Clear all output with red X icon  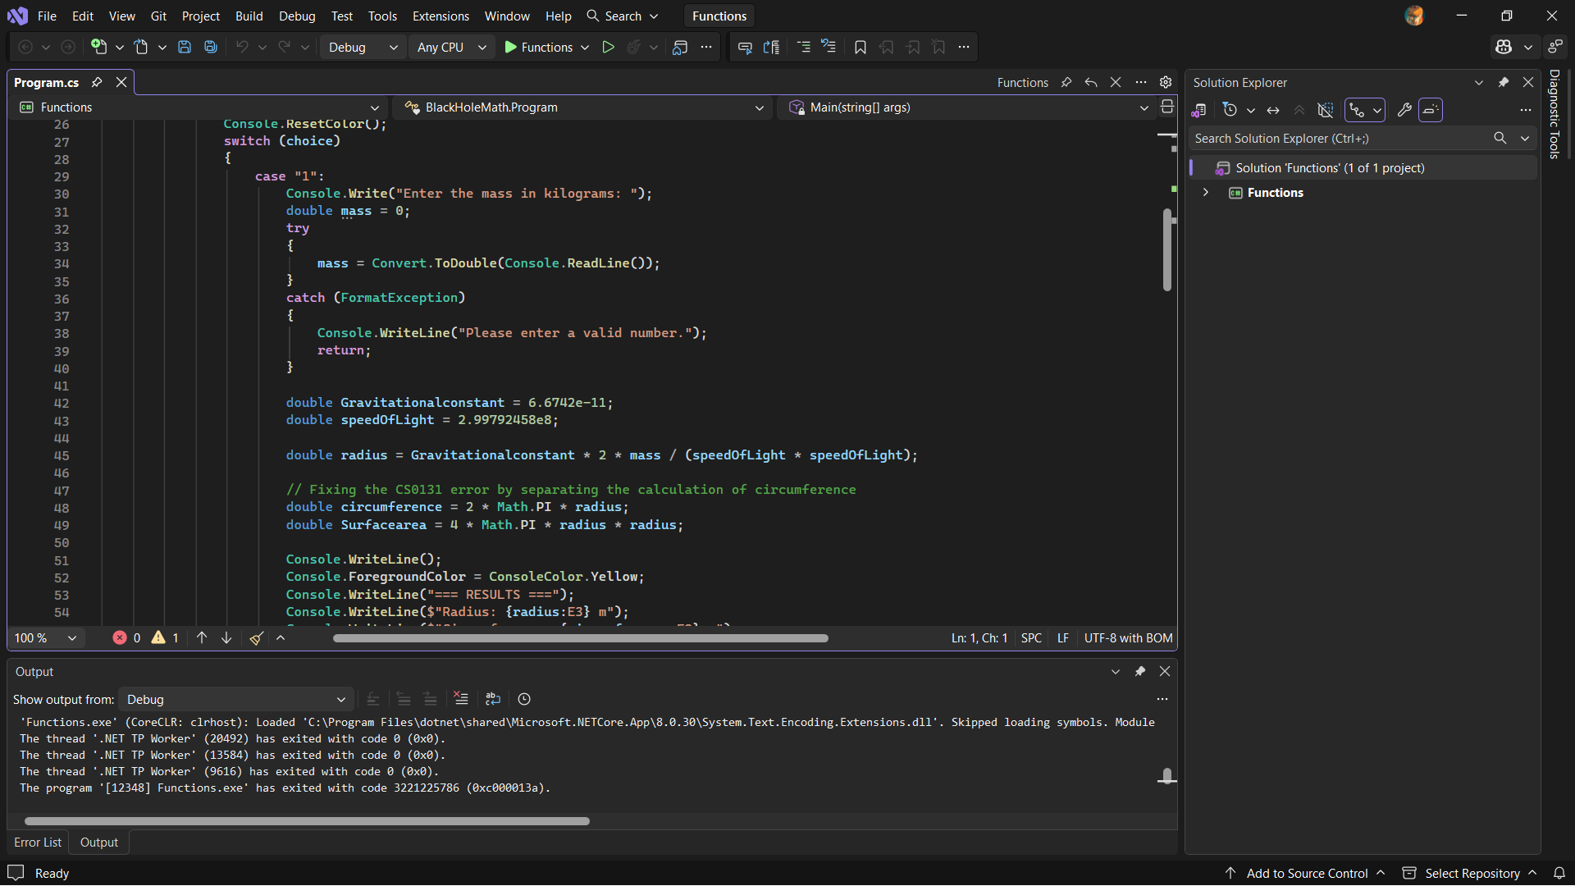(461, 699)
